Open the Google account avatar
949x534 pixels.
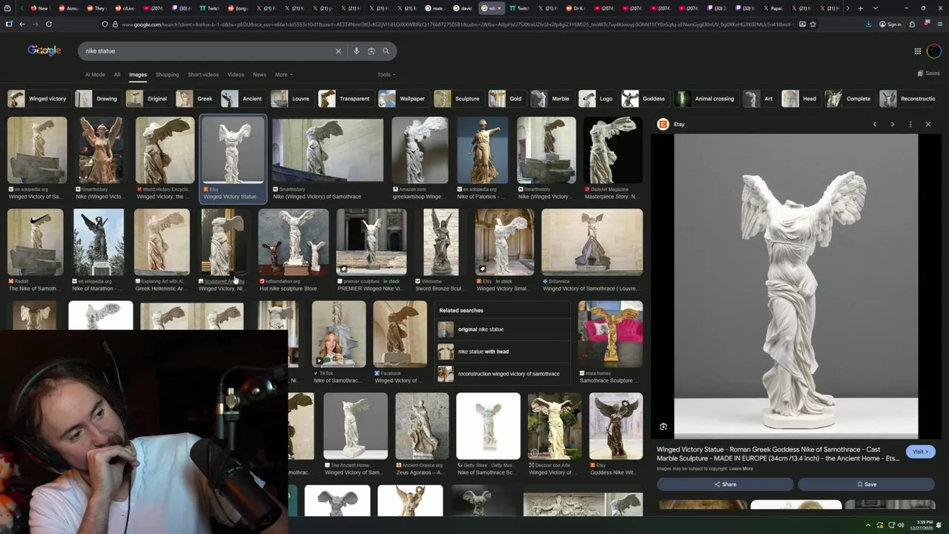pyautogui.click(x=934, y=51)
